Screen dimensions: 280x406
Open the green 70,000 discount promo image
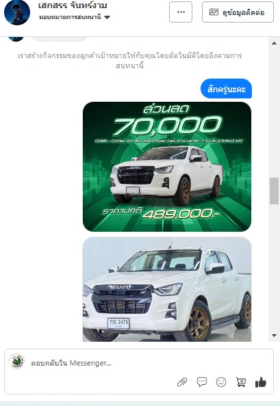click(167, 167)
